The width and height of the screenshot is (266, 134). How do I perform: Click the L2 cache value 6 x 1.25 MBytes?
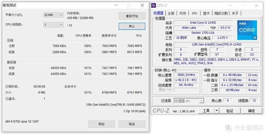[232, 85]
